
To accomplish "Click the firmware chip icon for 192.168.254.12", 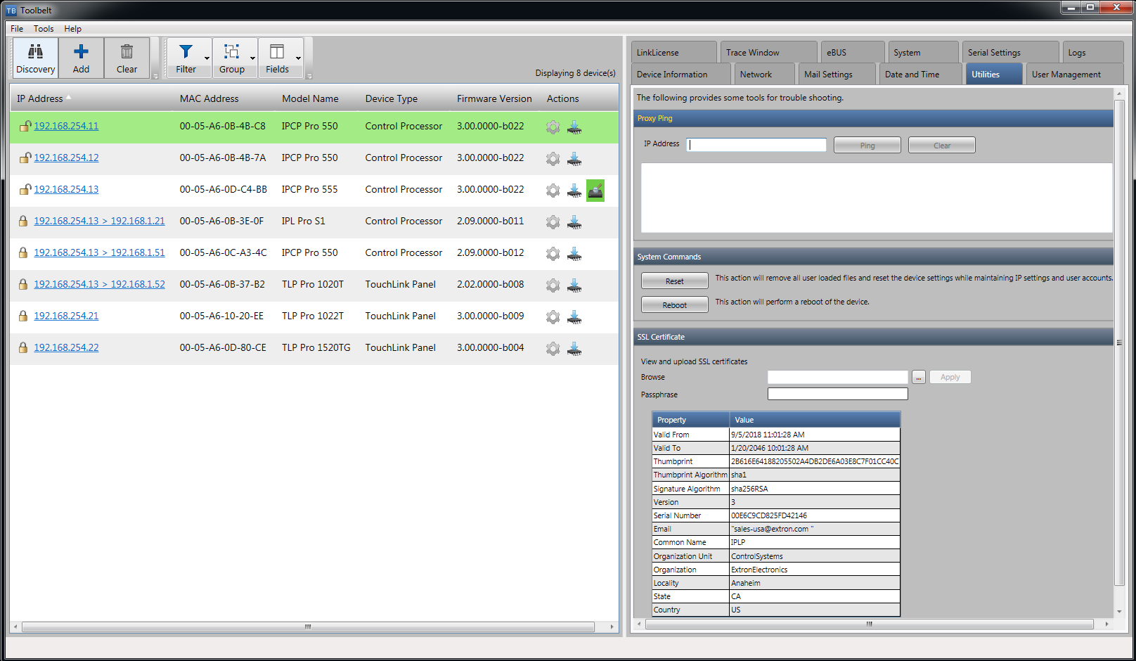I will pos(574,159).
